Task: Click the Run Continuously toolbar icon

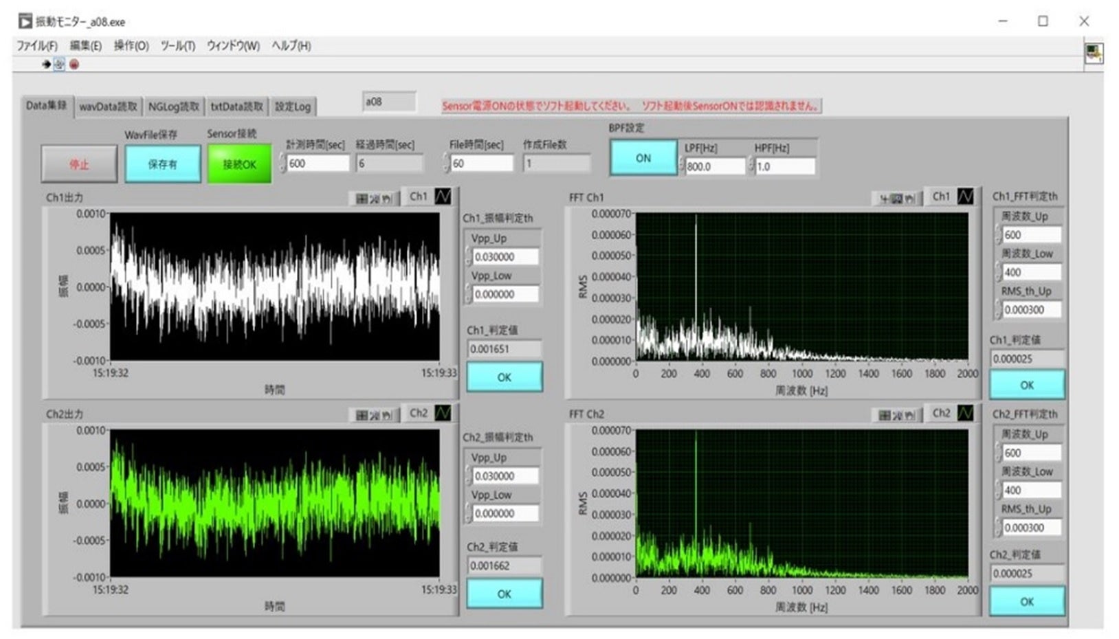Action: pos(59,65)
